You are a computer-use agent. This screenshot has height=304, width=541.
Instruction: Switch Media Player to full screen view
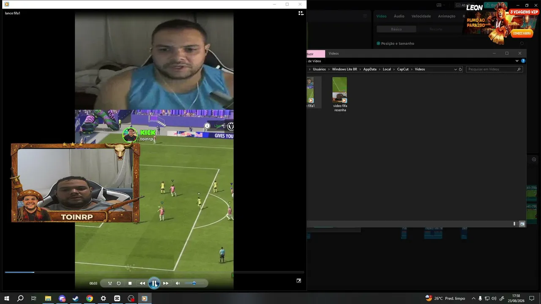(x=299, y=281)
